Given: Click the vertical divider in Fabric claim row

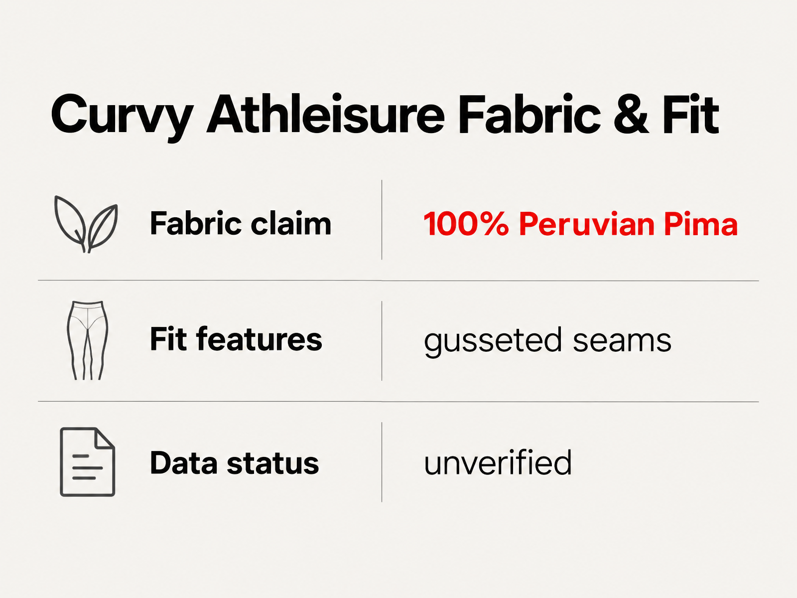Looking at the screenshot, I should (382, 220).
